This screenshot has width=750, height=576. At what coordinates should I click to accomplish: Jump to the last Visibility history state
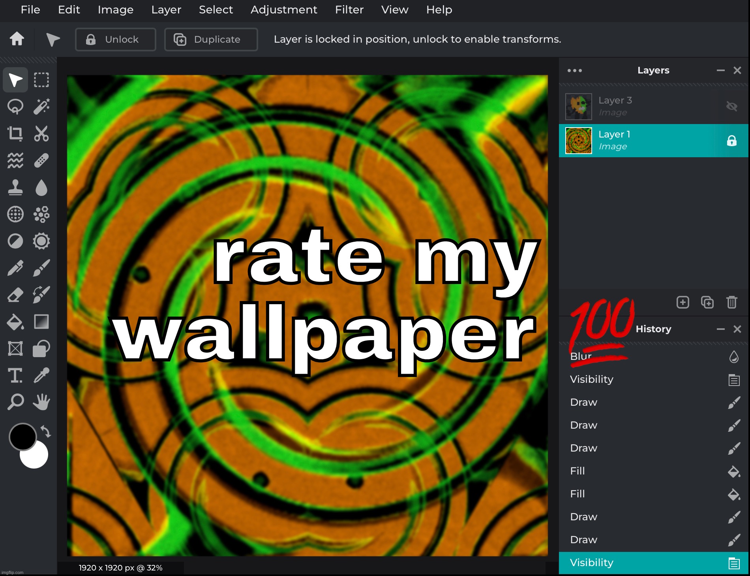coord(654,563)
